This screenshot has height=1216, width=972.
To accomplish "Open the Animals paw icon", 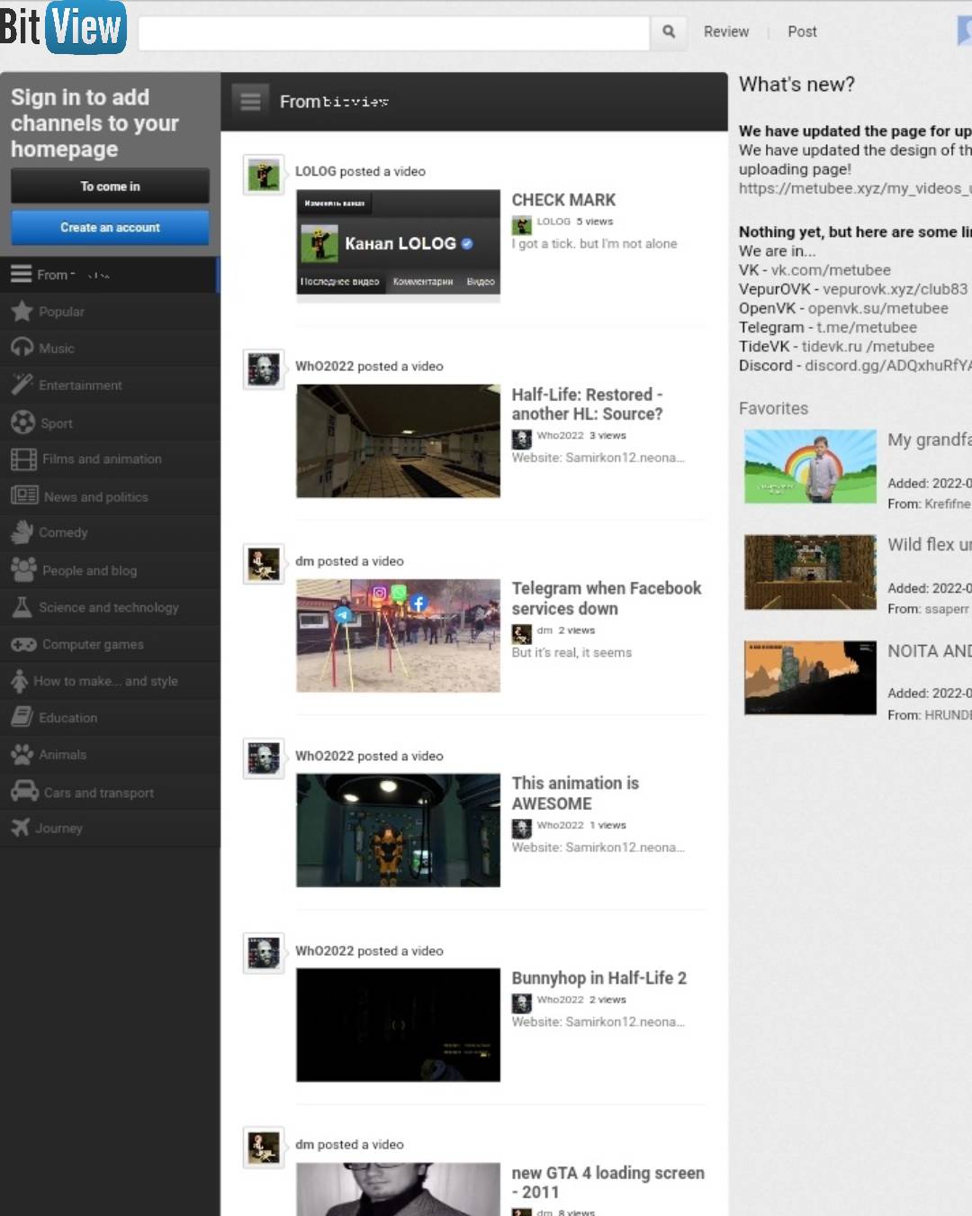I will 22,755.
